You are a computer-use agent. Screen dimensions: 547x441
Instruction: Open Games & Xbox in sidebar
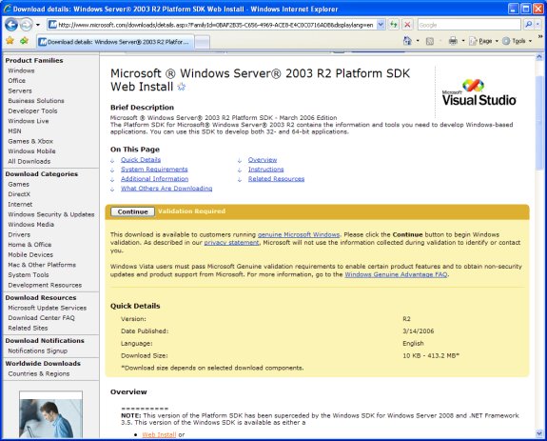coord(30,141)
